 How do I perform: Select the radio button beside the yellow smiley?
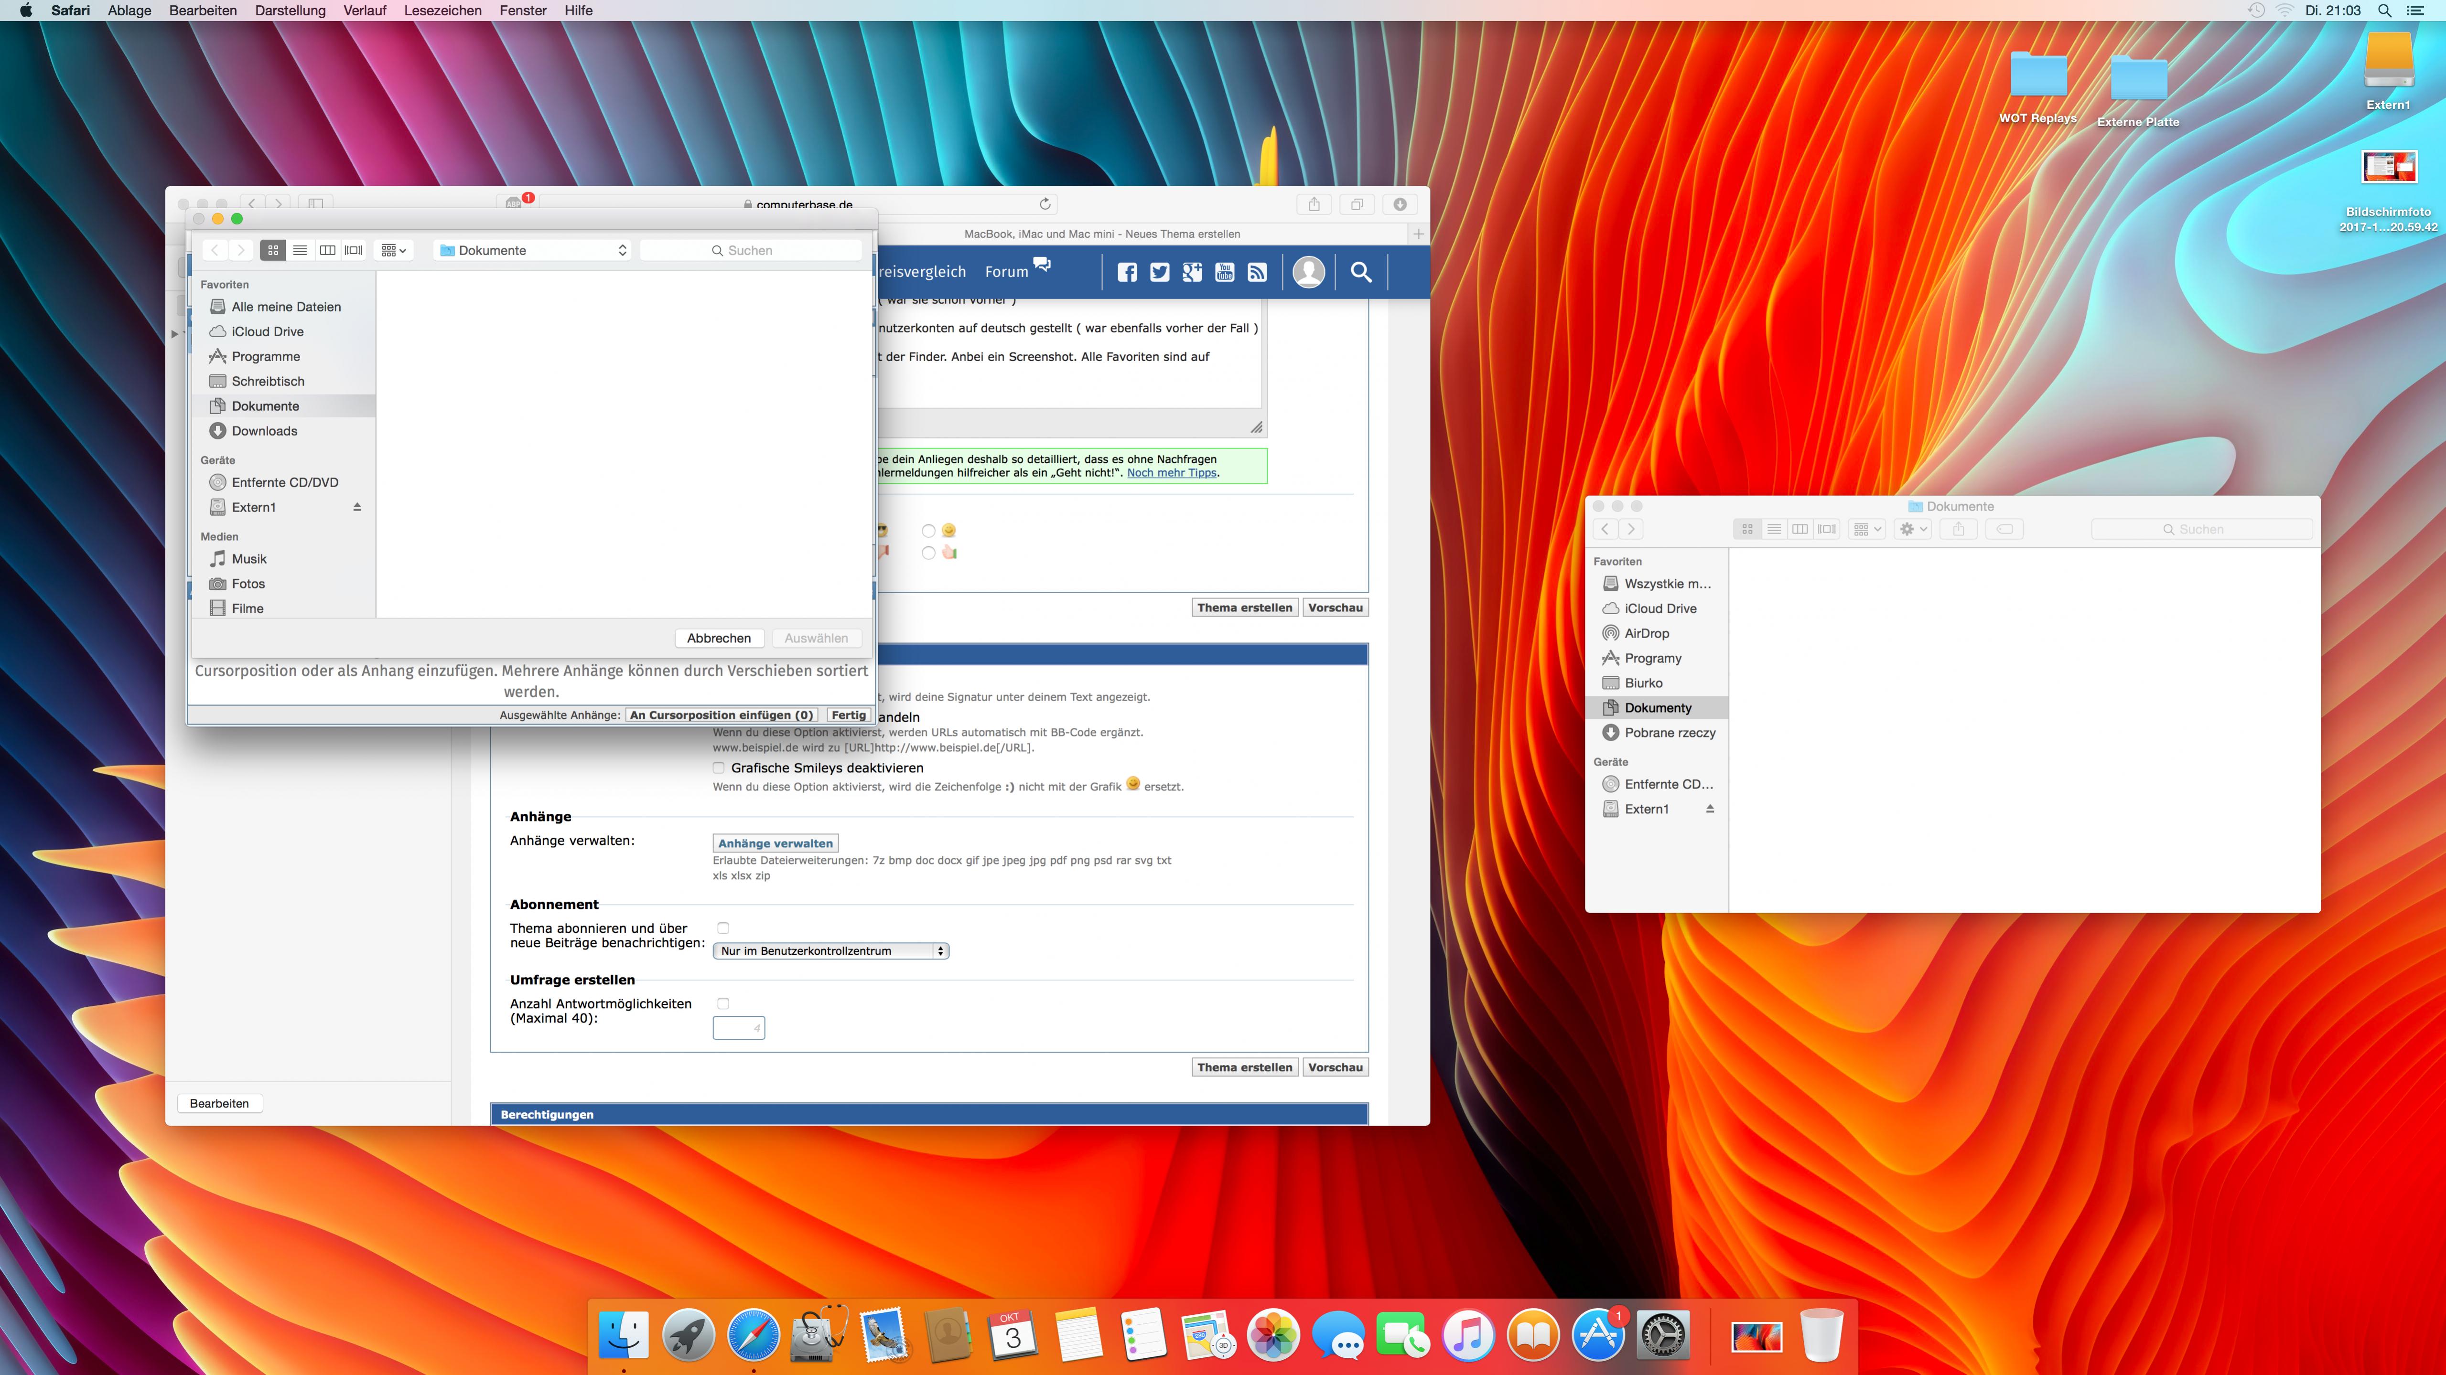(x=928, y=532)
